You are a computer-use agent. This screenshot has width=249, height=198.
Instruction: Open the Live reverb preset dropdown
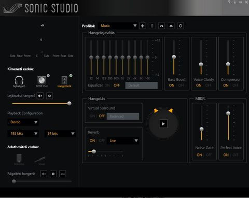123,140
